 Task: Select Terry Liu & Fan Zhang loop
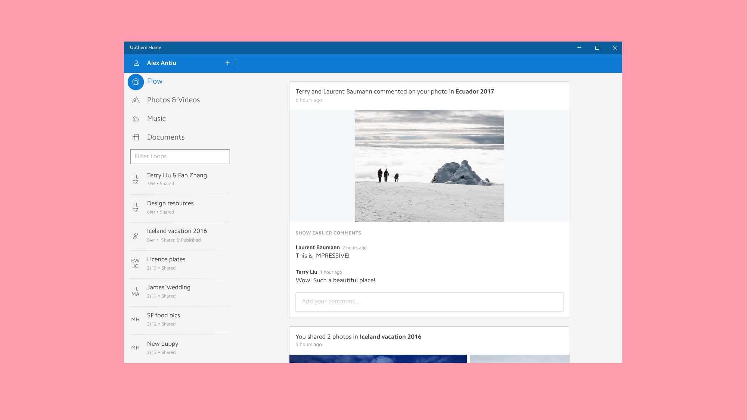(x=177, y=179)
